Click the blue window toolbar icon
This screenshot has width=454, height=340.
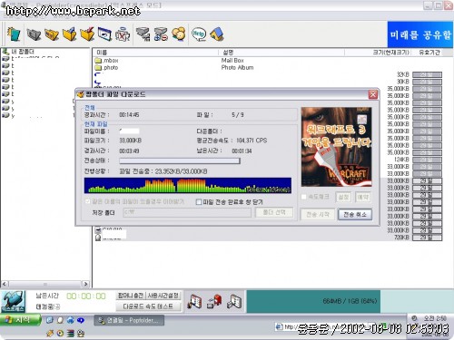(x=104, y=34)
